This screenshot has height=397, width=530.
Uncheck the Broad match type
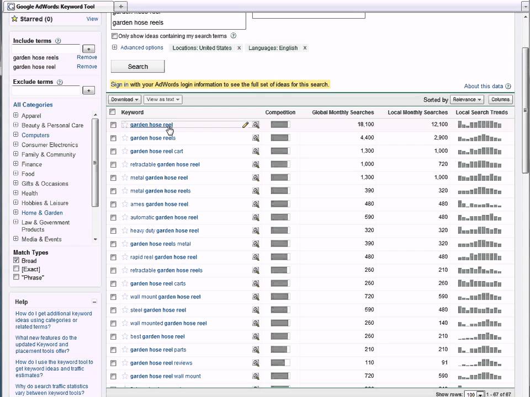[16, 260]
